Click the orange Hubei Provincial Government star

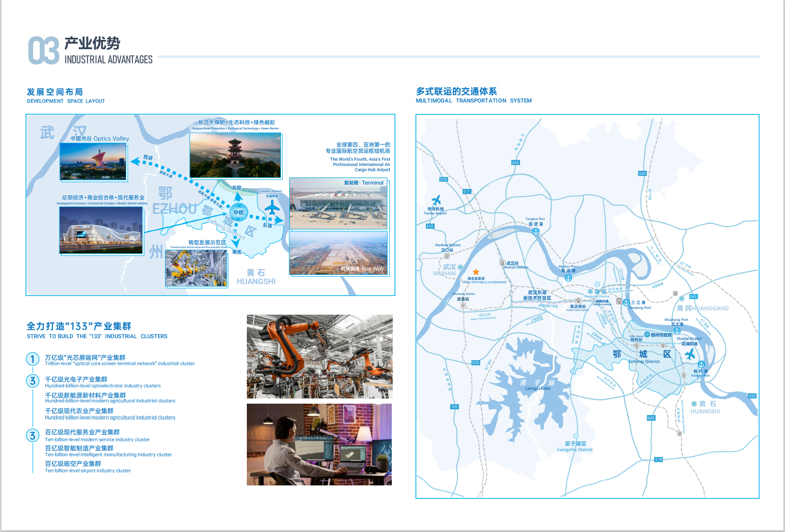[476, 272]
